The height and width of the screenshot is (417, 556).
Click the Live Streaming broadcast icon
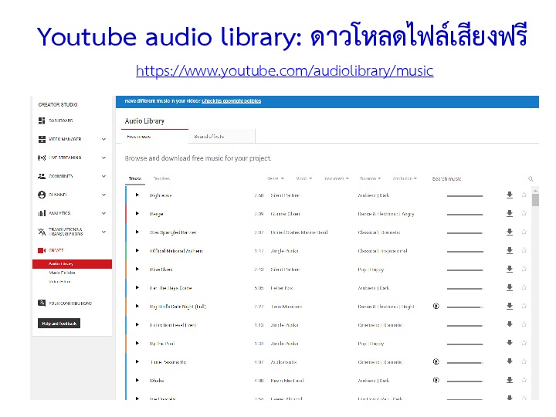(42, 158)
